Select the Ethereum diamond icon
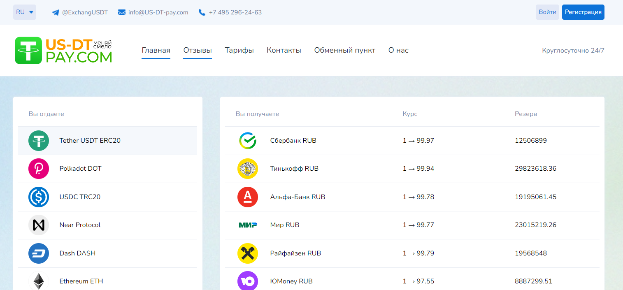Screen dimensions: 623x290 tap(39, 281)
